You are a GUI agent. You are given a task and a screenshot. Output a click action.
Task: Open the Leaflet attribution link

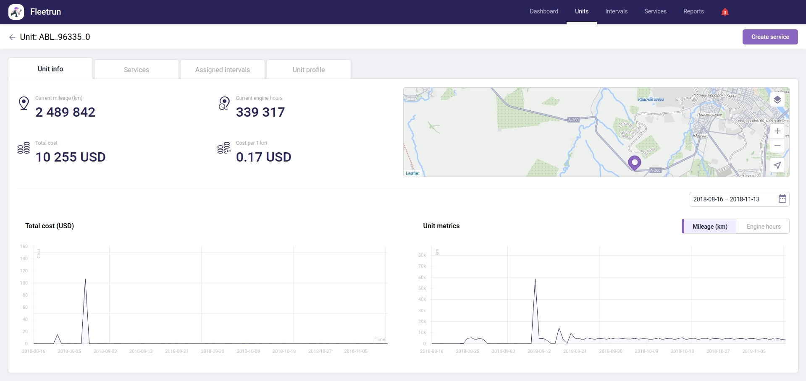point(412,173)
